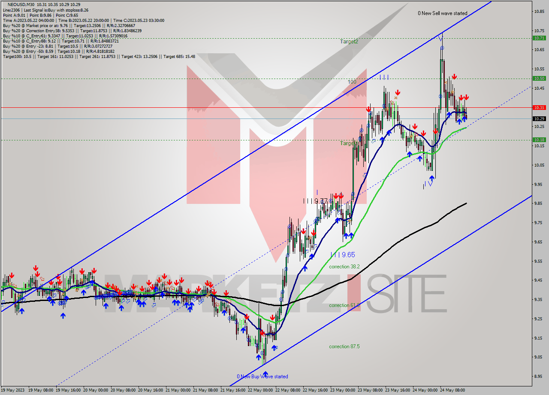Click the '0 New Sell wave started' label

coord(443,13)
